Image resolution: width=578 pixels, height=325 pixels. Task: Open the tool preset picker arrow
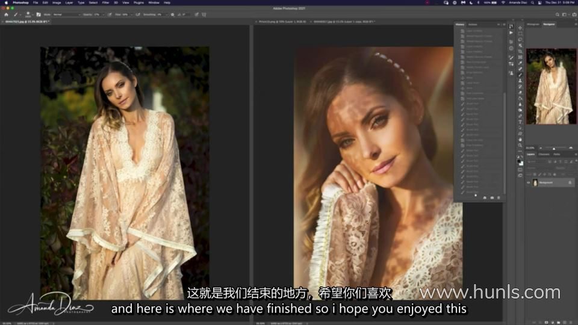point(20,14)
